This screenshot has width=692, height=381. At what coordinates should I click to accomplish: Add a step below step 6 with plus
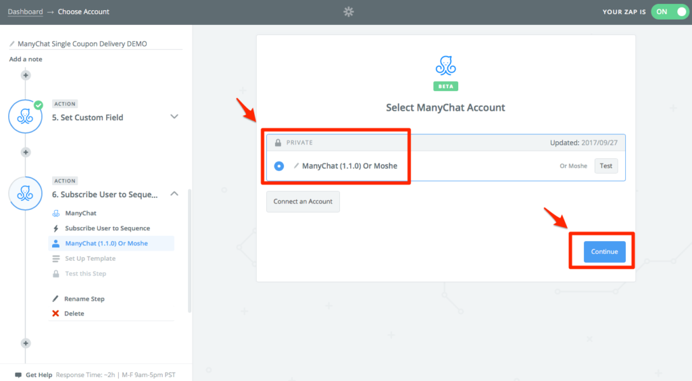coord(26,343)
